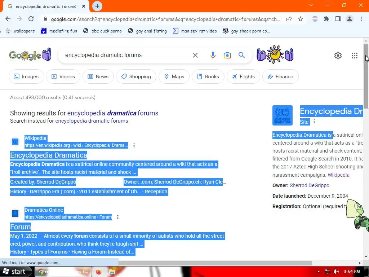Filter results by Videos
369x277 pixels.
[x=63, y=76]
